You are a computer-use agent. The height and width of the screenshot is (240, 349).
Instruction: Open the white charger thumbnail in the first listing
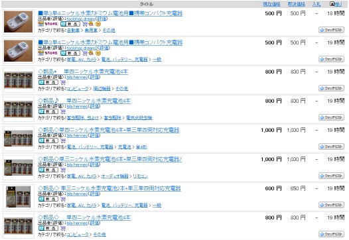coord(19,22)
